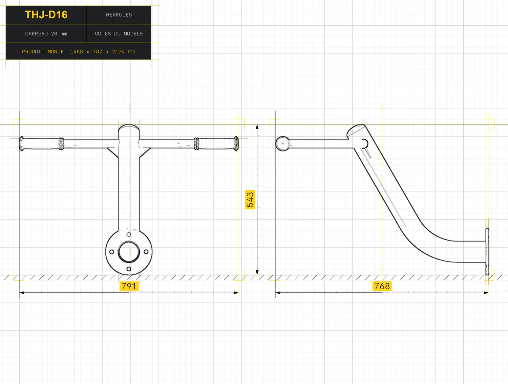The image size is (508, 384).
Task: Click the right bolt hole on flange
Action: point(146,252)
